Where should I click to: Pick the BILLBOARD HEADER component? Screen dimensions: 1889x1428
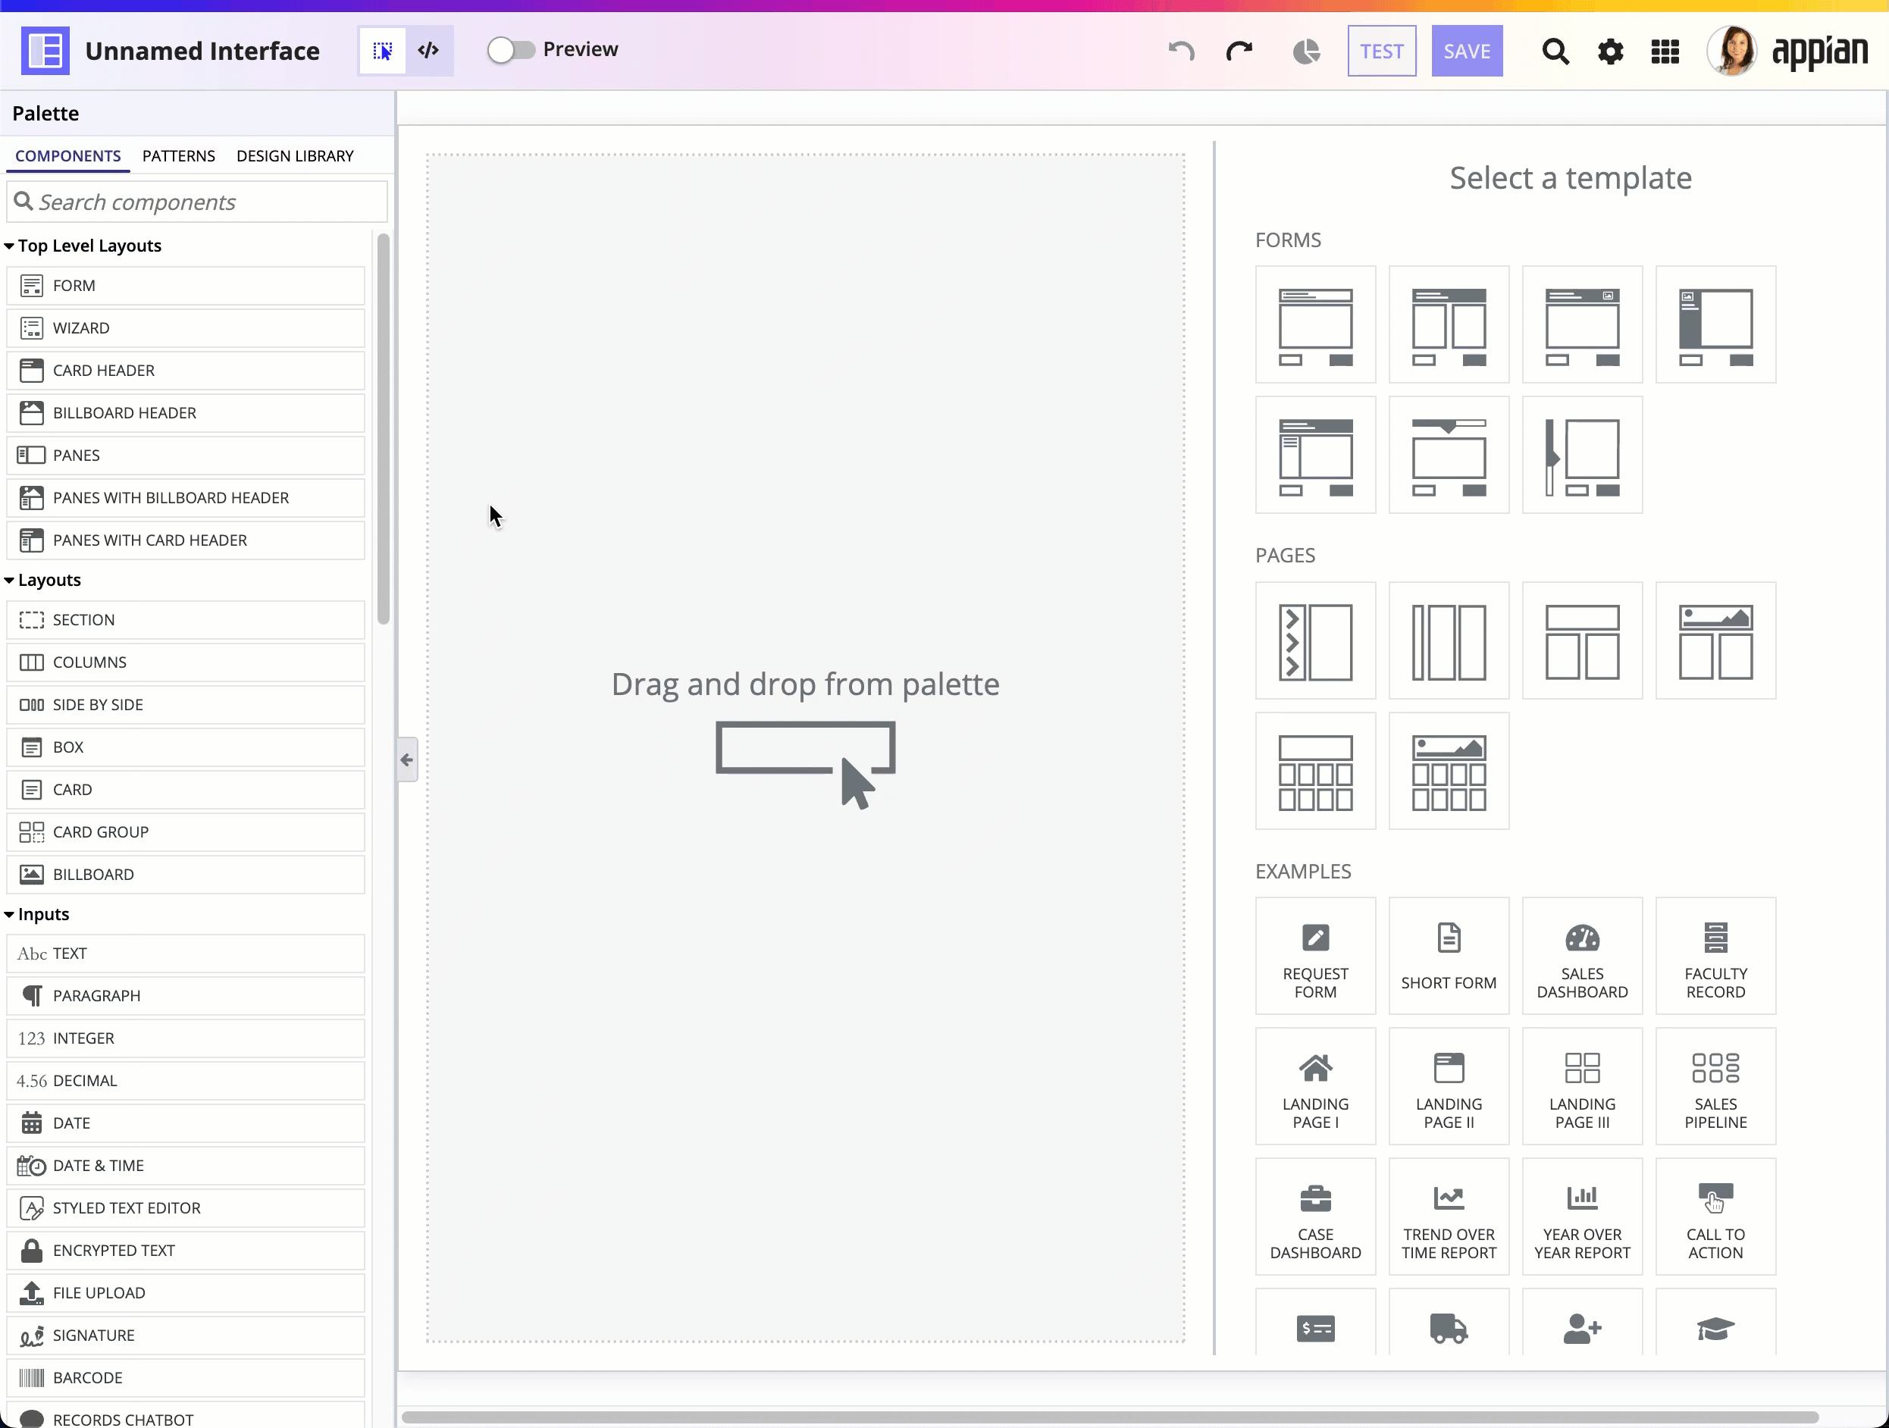[x=185, y=412]
